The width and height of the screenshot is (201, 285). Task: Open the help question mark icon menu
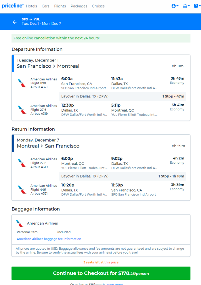pyautogui.click(x=197, y=6)
